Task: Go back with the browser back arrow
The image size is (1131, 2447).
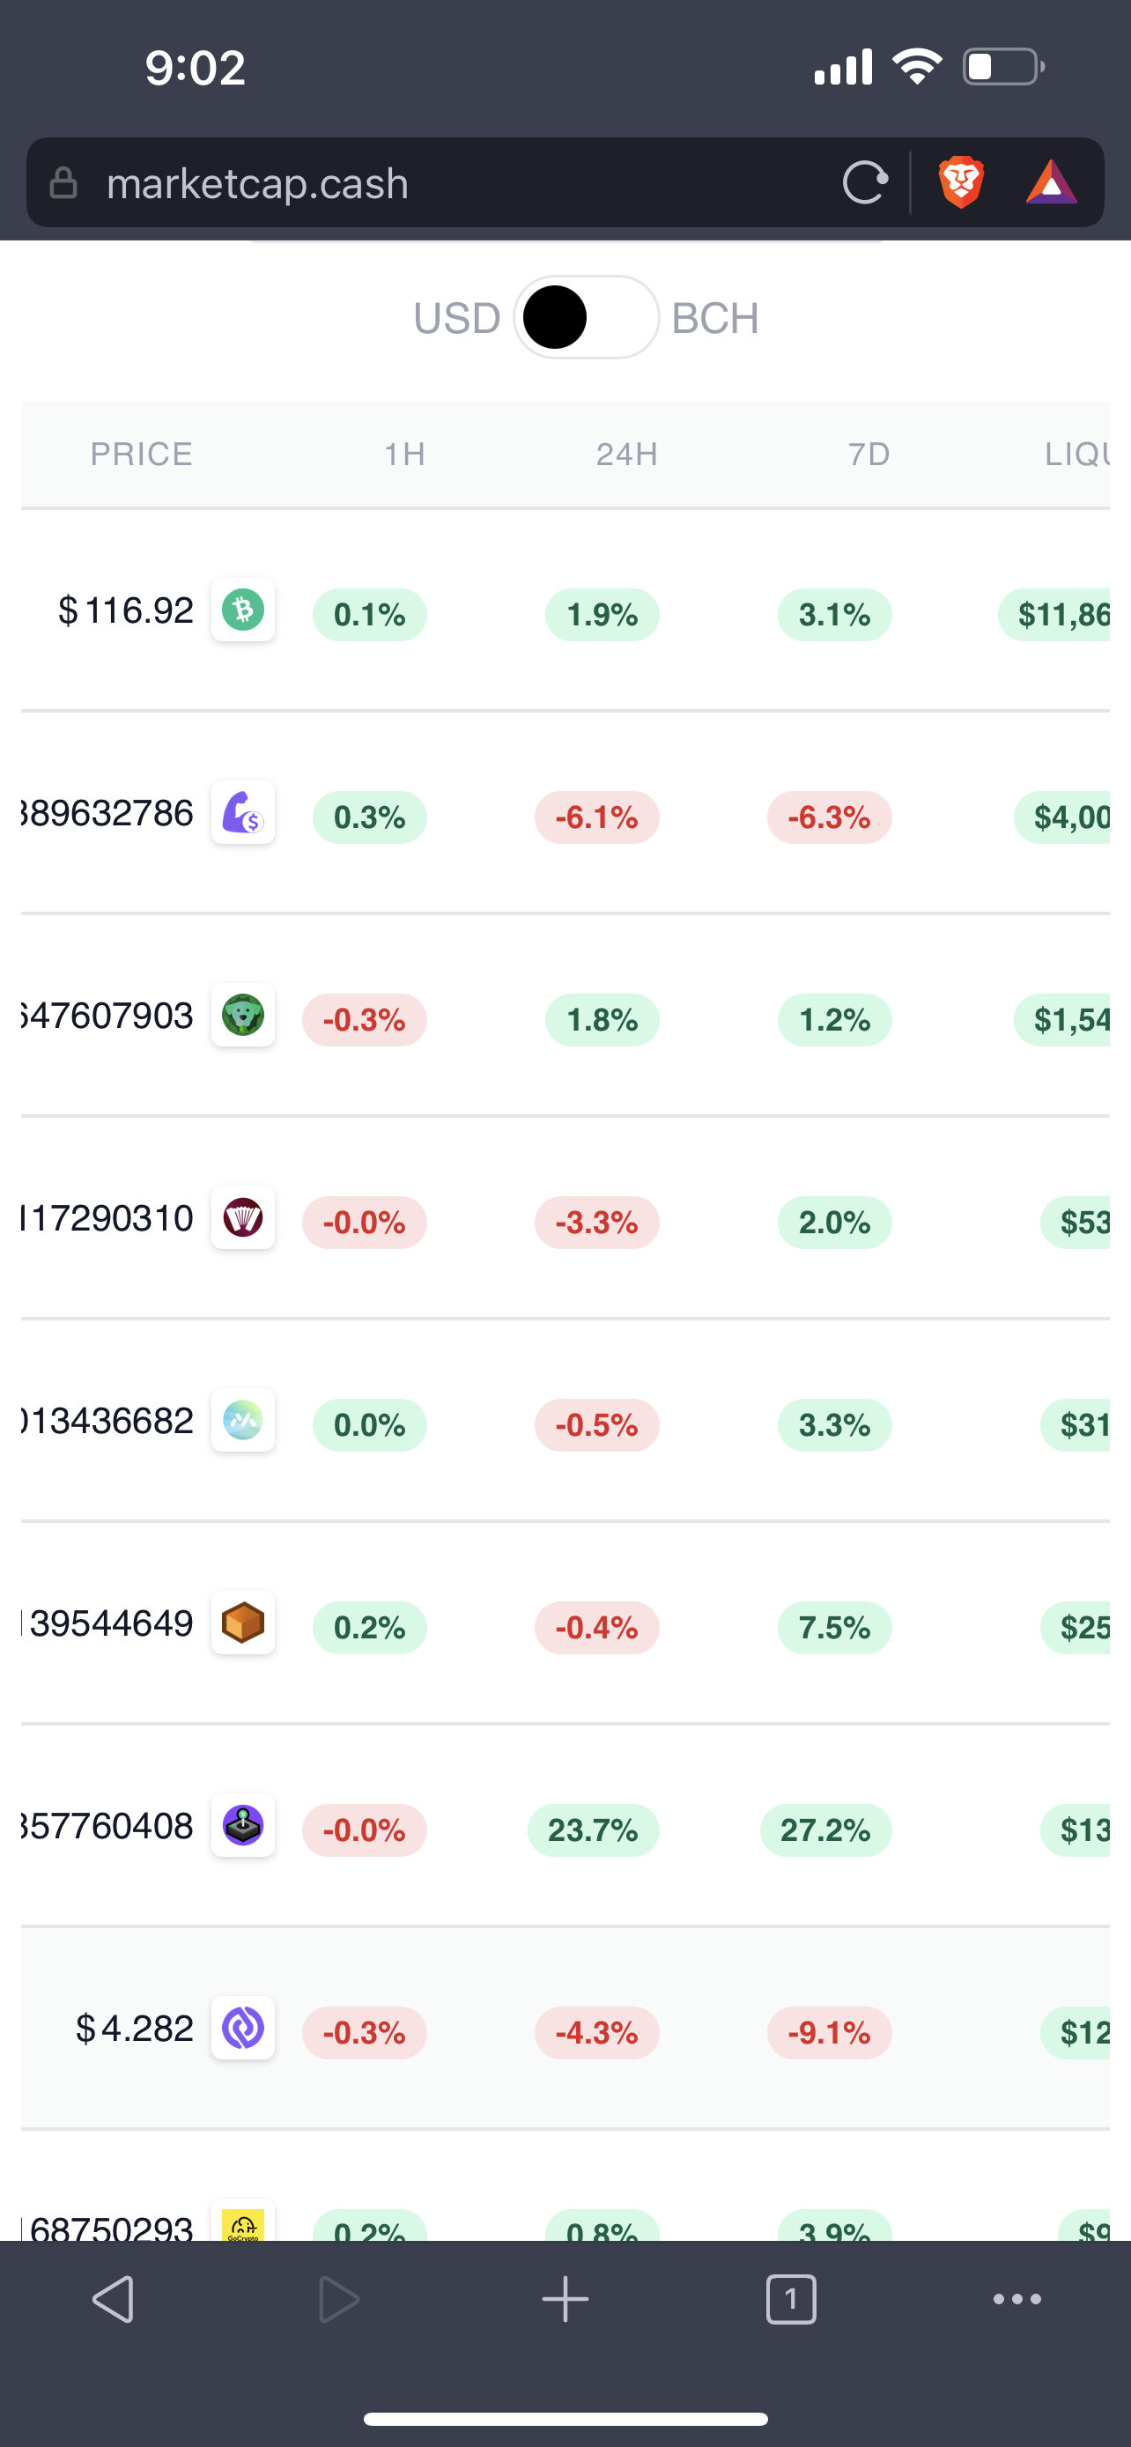Action: [113, 2300]
